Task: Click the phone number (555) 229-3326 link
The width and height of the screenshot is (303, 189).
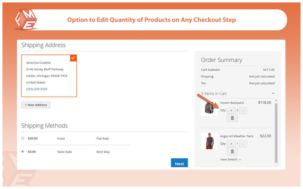Action: coord(37,89)
